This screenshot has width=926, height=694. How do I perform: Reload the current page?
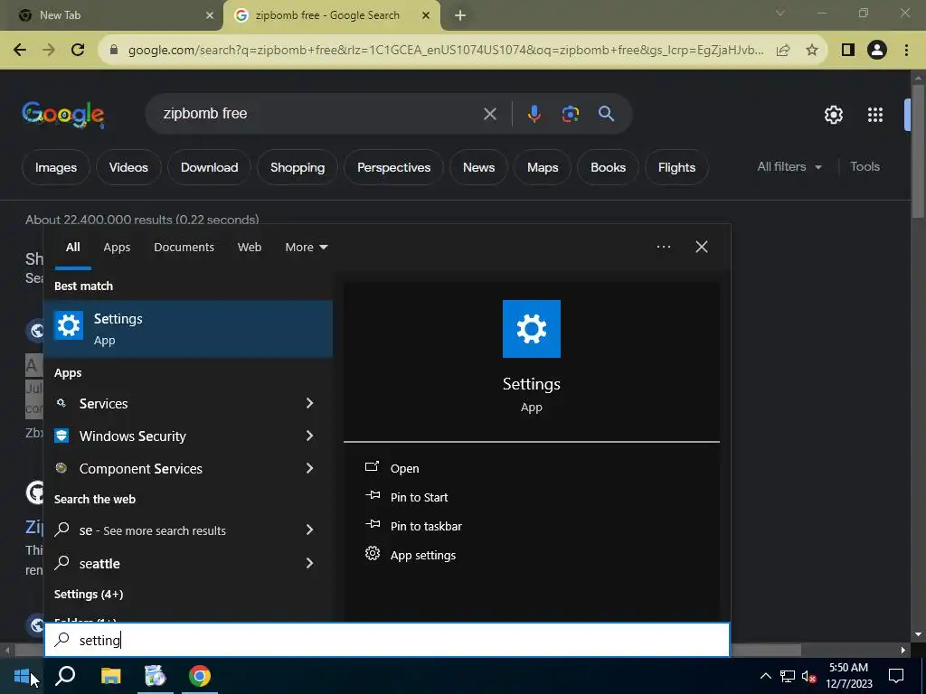(x=78, y=51)
